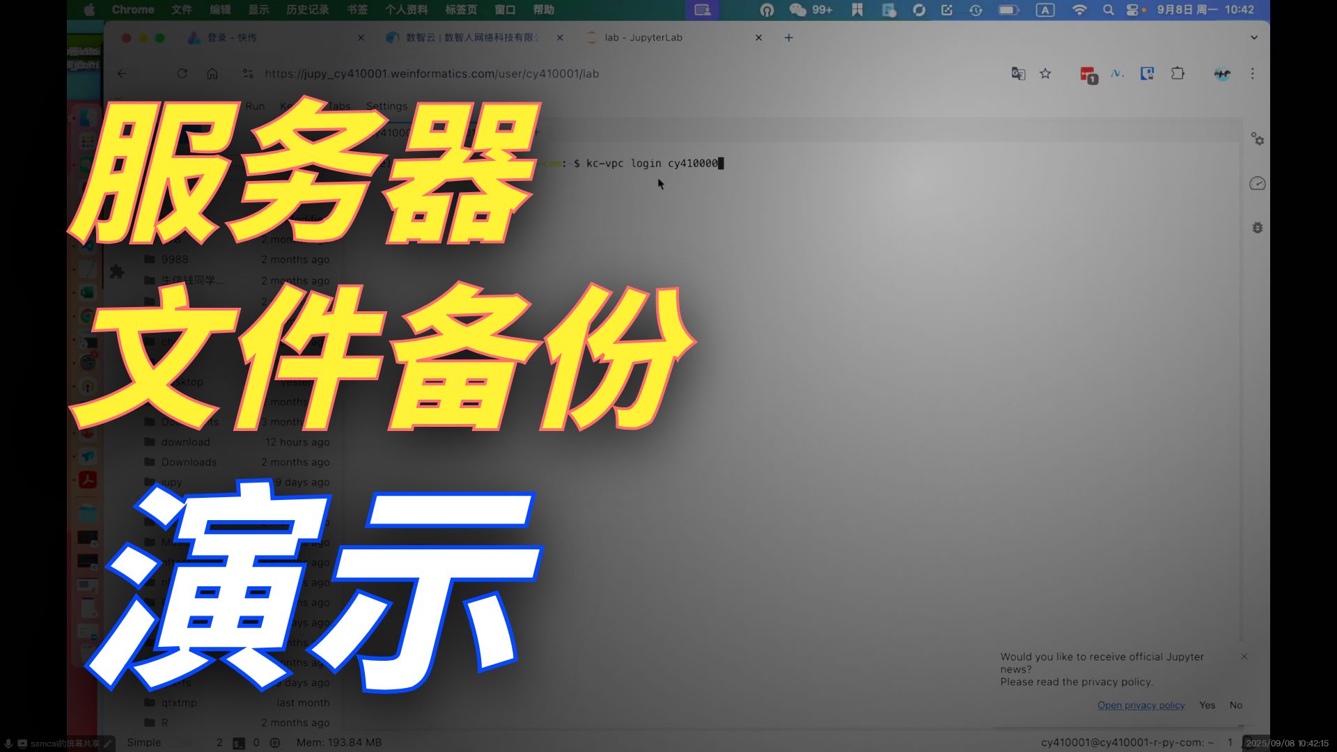Image resolution: width=1337 pixels, height=752 pixels.
Task: Open the 书签 menu in macOS menu bar
Action: coord(357,10)
